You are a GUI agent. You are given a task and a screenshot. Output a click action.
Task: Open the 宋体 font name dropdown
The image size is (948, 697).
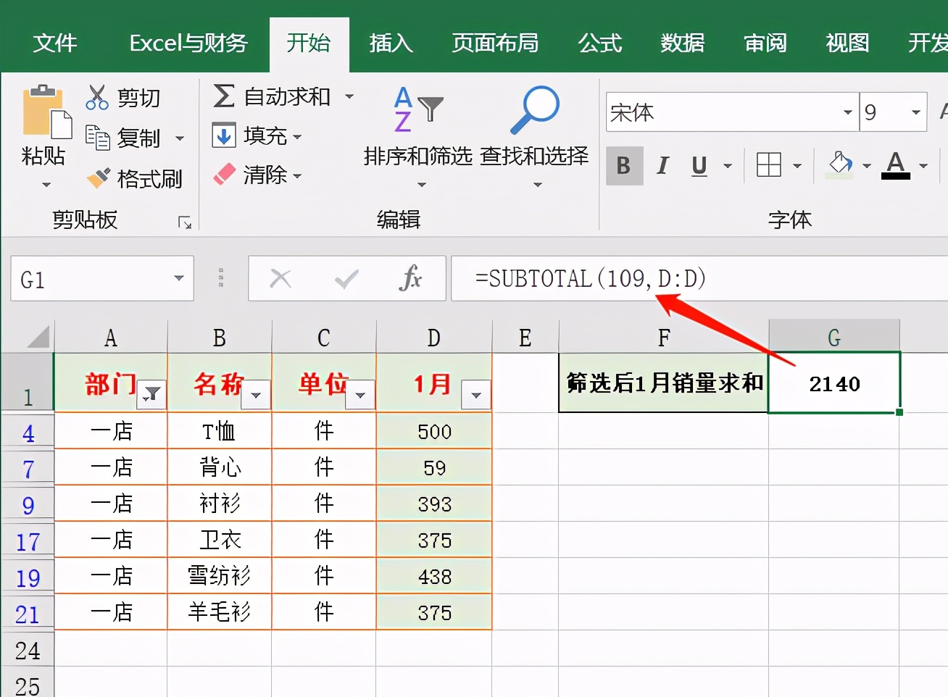coord(847,112)
